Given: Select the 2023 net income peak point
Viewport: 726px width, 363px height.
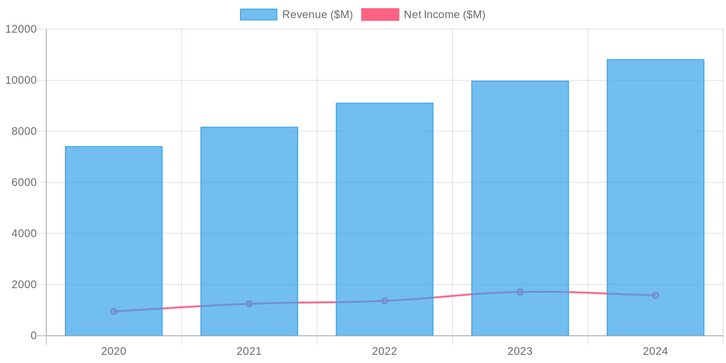Looking at the screenshot, I should click(x=520, y=292).
